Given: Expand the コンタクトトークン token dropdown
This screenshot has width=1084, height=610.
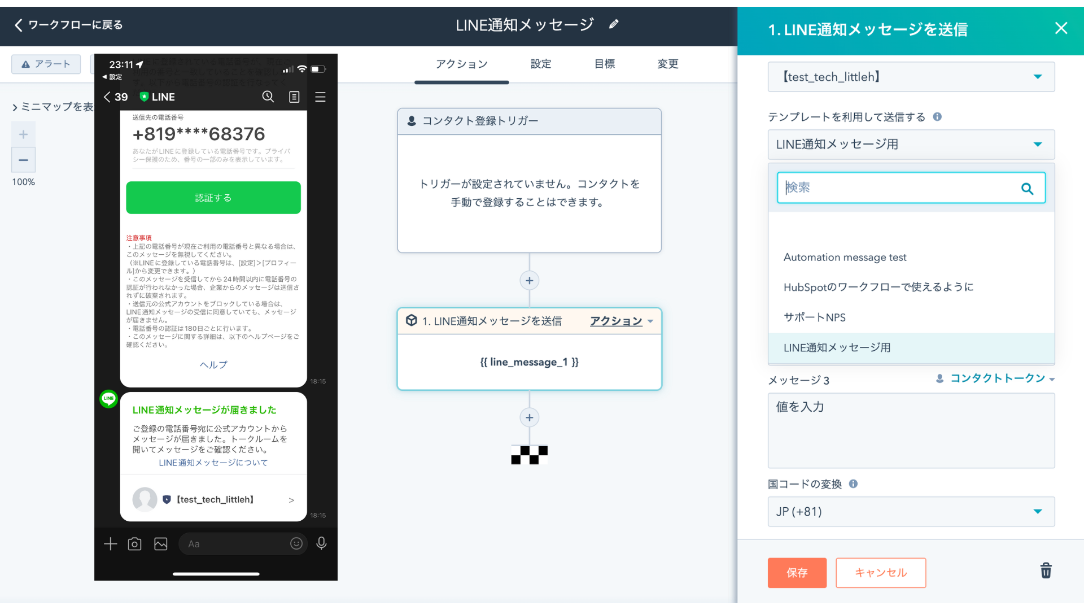Looking at the screenshot, I should (996, 378).
